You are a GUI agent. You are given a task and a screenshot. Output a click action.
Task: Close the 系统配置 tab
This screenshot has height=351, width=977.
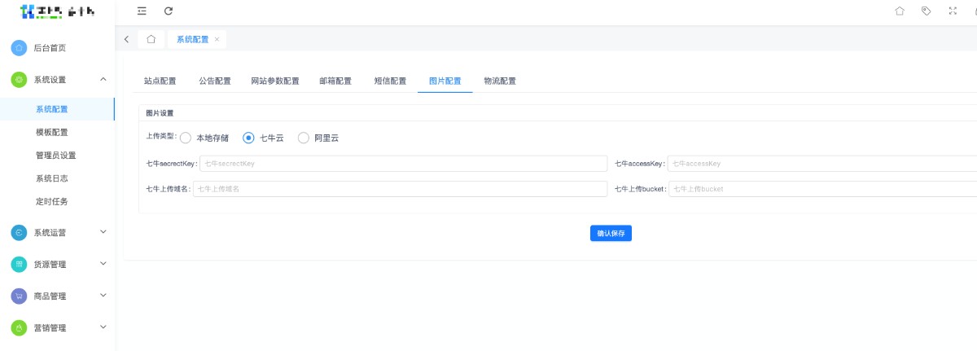pos(217,39)
